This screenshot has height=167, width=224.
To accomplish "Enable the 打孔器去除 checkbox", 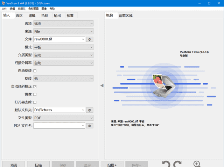I will point(35,102).
